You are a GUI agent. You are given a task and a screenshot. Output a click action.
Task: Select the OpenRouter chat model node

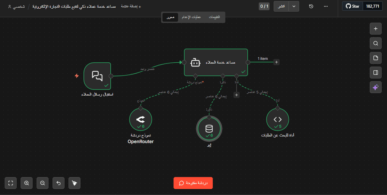pos(140,119)
